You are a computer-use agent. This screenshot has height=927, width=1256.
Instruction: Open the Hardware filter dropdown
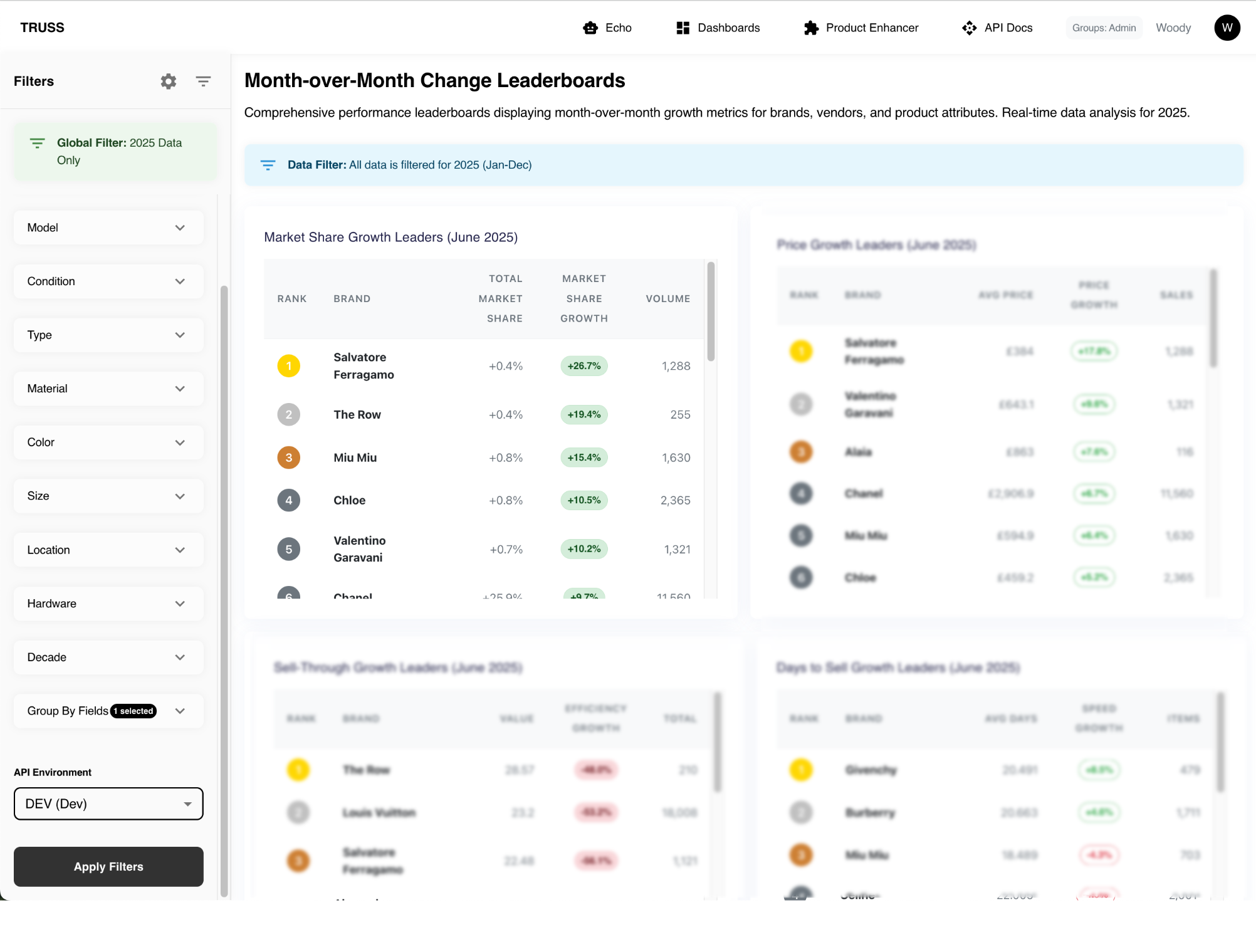point(108,604)
